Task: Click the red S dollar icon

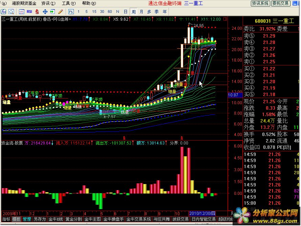Action: click(37, 12)
